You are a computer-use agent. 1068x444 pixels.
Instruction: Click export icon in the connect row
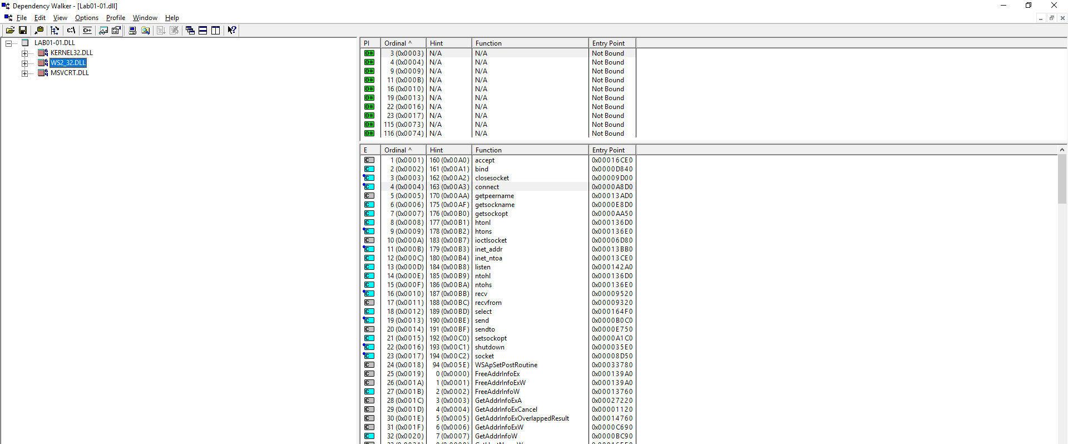[369, 187]
